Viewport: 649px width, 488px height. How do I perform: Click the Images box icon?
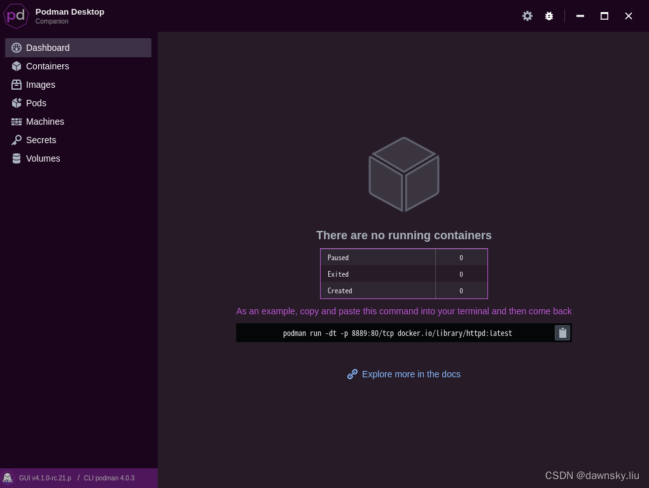(x=17, y=85)
